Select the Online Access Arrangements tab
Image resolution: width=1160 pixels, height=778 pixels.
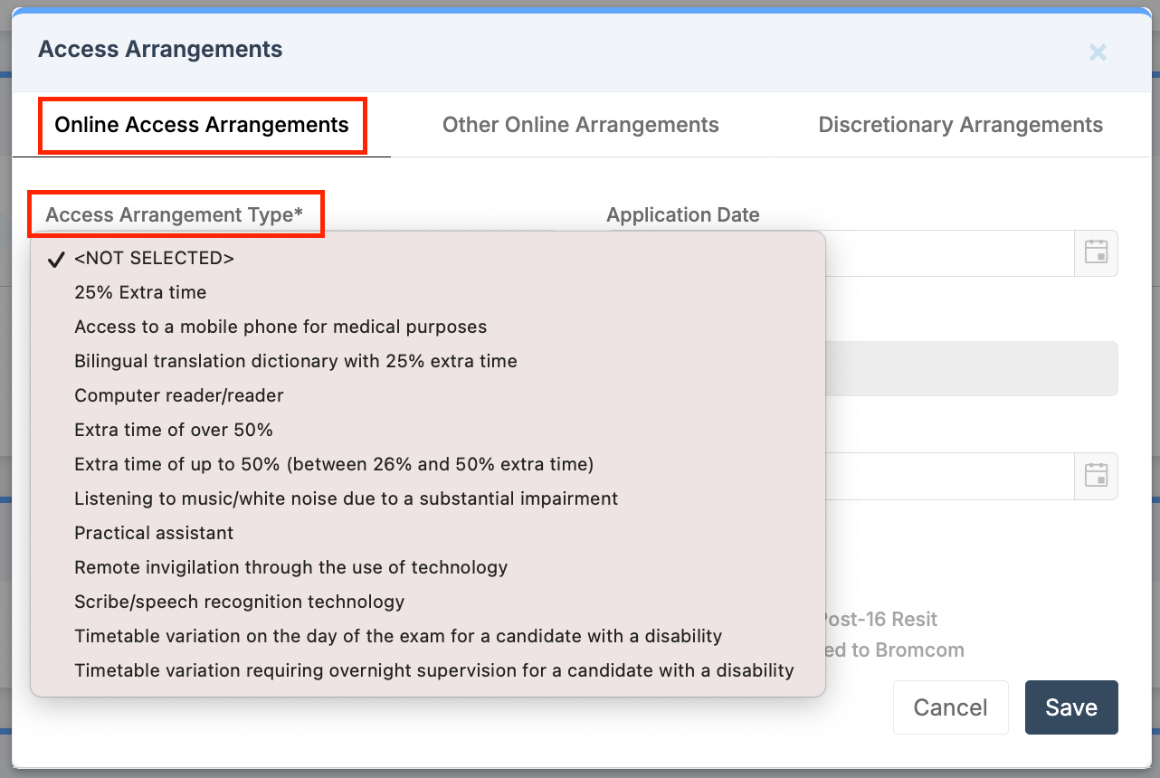(x=202, y=125)
